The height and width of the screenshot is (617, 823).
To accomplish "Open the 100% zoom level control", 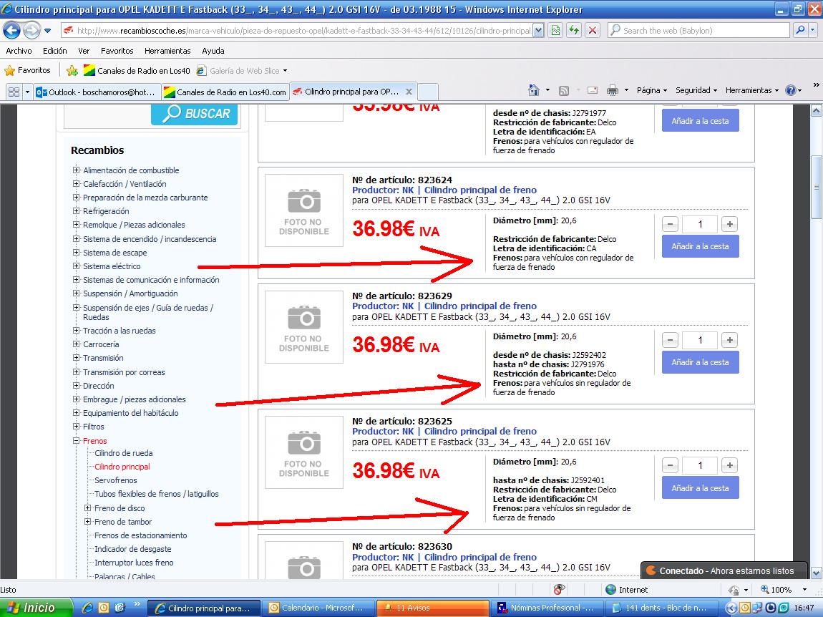I will tap(781, 590).
